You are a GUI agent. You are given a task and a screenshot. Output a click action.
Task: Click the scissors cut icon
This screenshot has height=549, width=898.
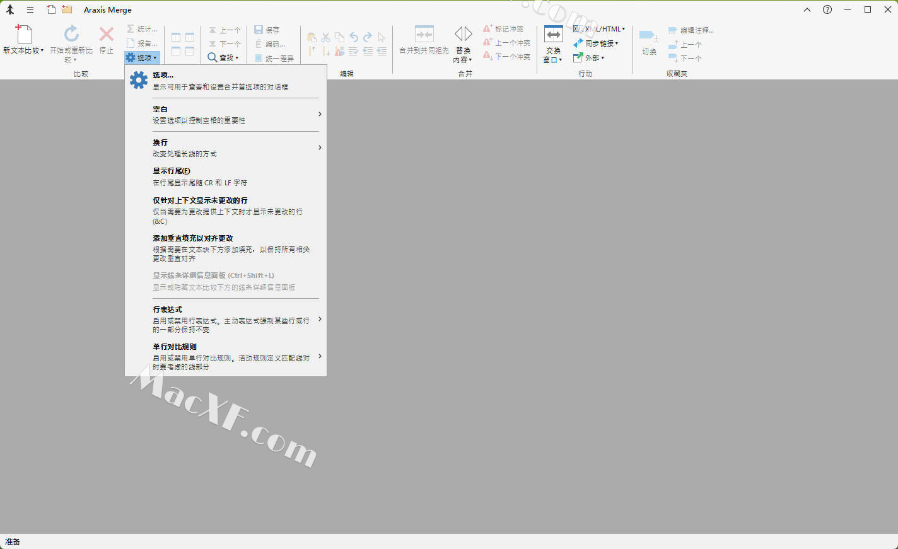click(x=325, y=37)
